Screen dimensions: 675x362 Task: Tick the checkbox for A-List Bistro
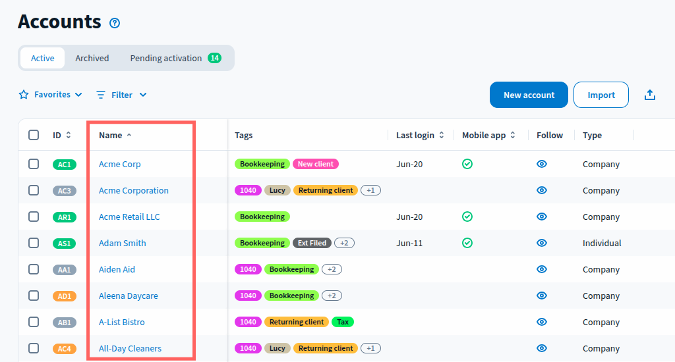tap(34, 322)
